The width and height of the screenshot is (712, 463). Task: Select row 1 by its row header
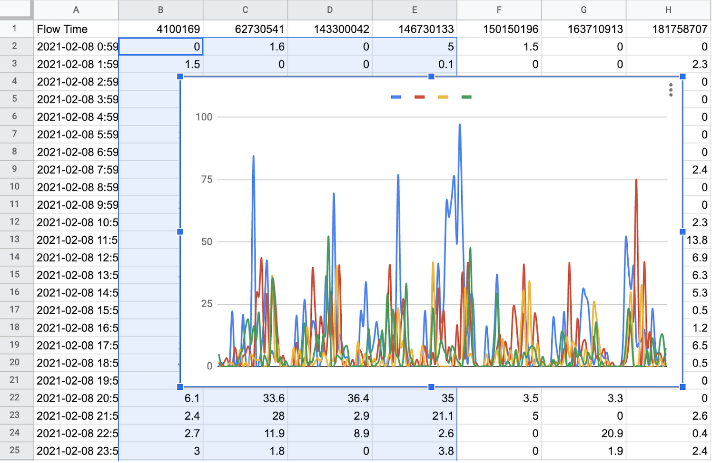coord(15,29)
